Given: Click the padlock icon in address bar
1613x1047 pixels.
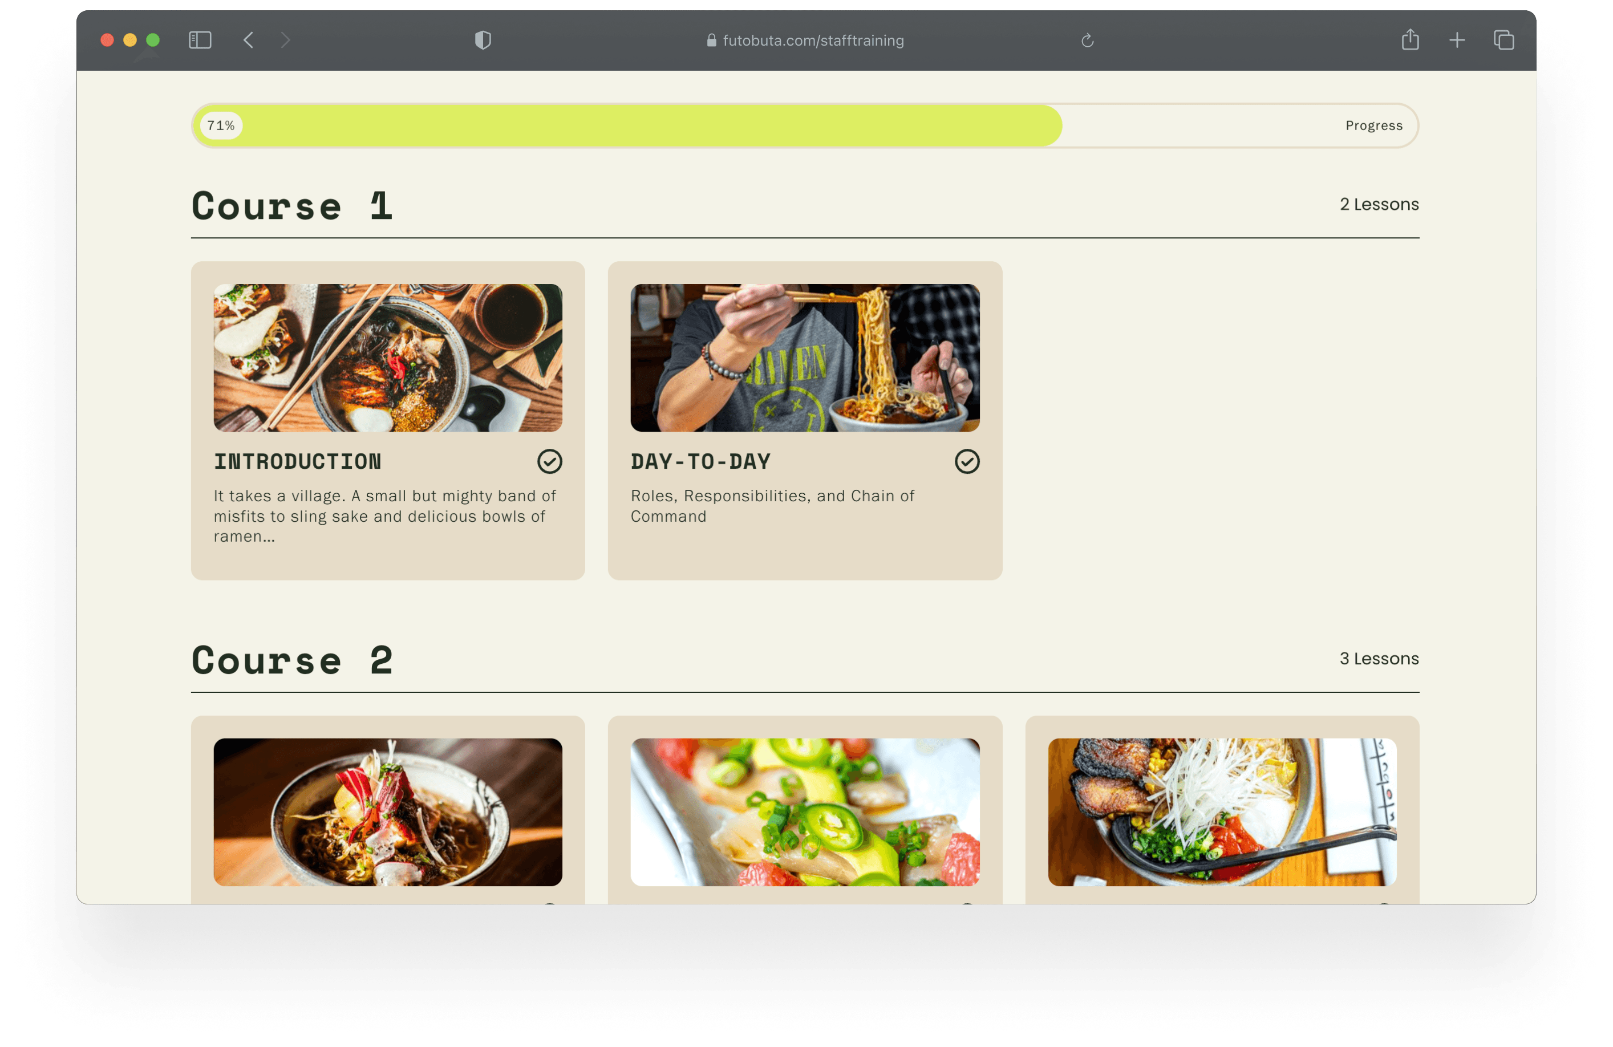Looking at the screenshot, I should (712, 40).
